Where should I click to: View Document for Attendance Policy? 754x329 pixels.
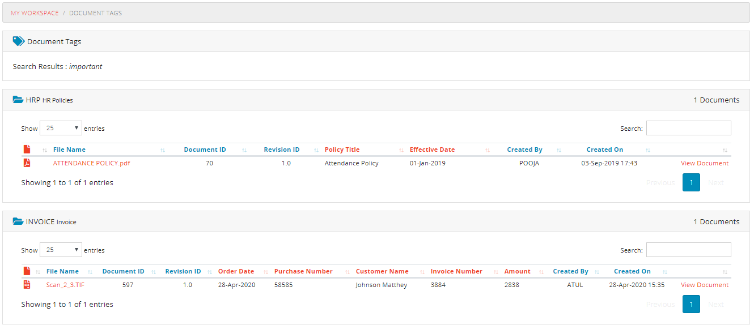704,163
